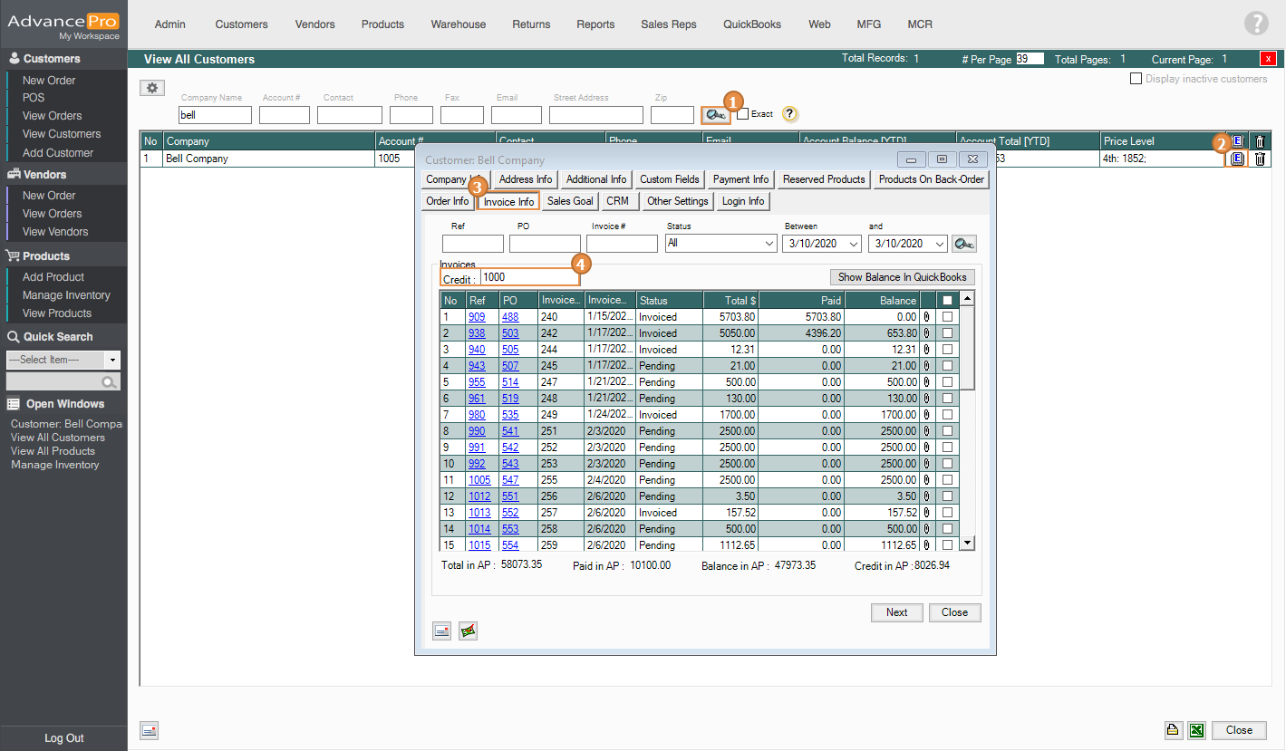This screenshot has width=1286, height=751.
Task: Open grid settings gear above Company Name
Action: (152, 88)
